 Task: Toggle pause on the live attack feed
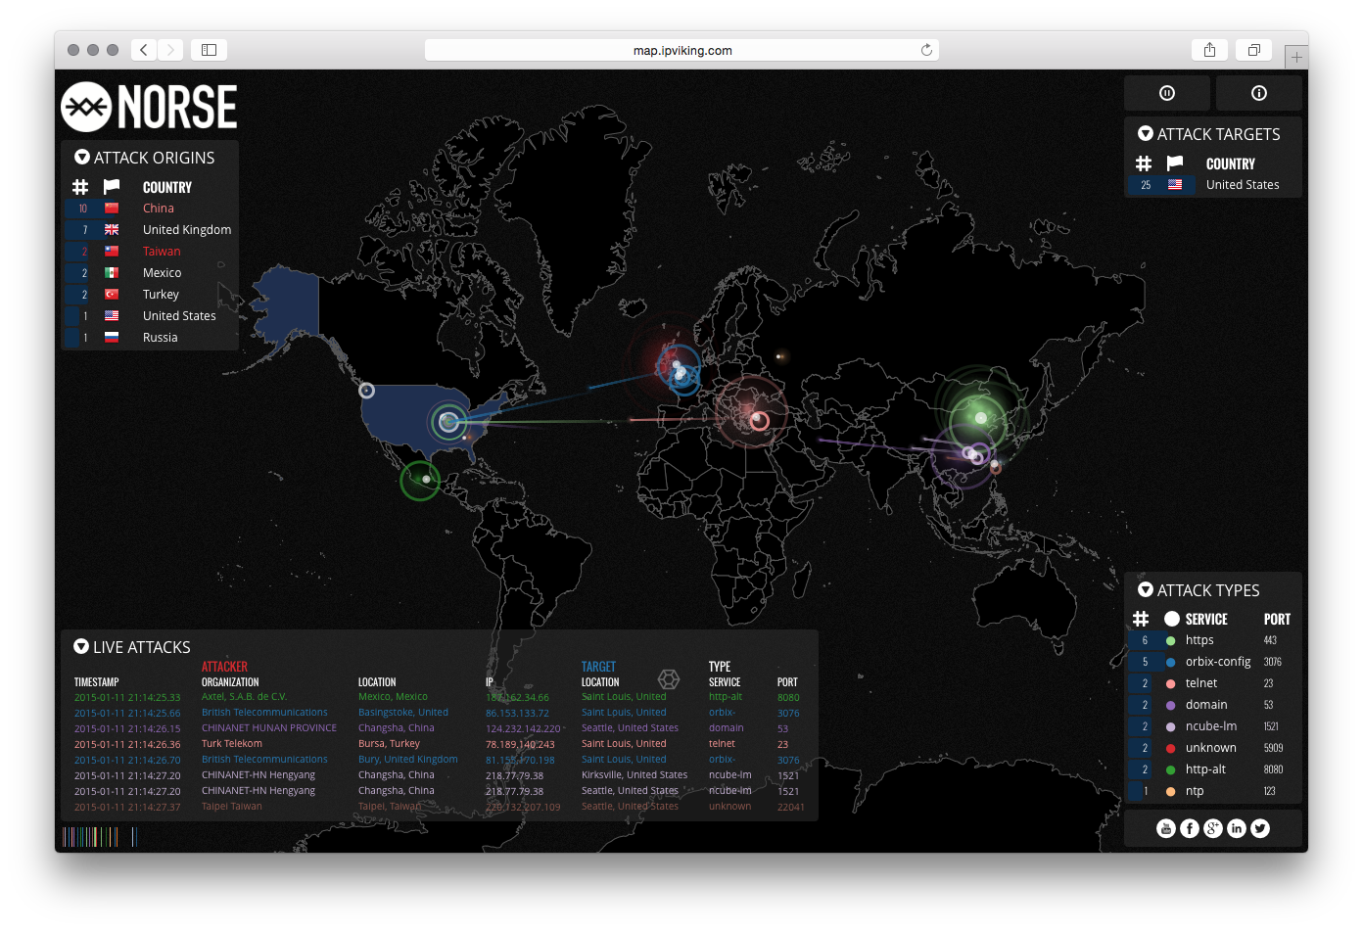tap(1166, 92)
